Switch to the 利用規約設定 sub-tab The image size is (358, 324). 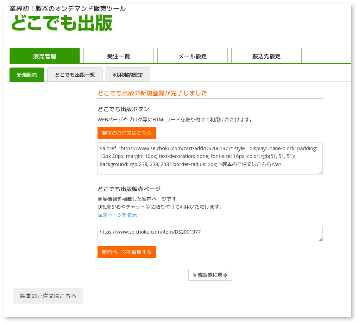point(128,75)
